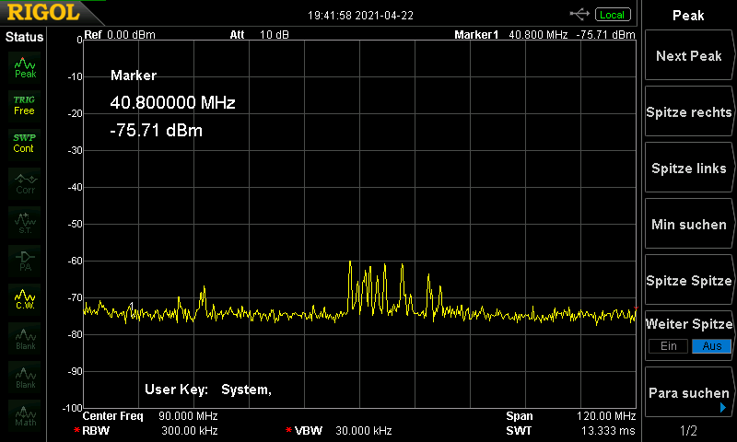Viewport: 737px width, 442px height.
Task: Click the PA preamplifier status icon
Action: point(25,261)
